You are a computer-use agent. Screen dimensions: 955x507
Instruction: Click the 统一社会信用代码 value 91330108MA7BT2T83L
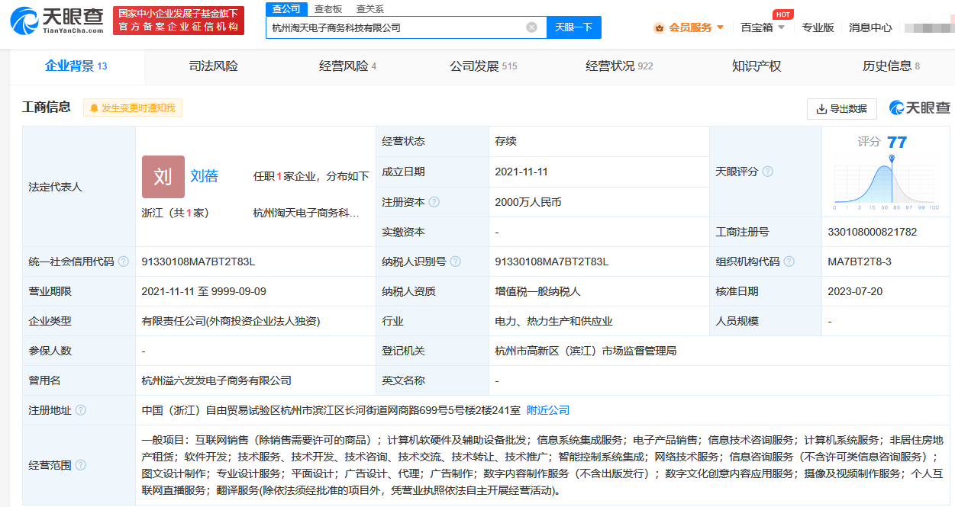tap(198, 262)
